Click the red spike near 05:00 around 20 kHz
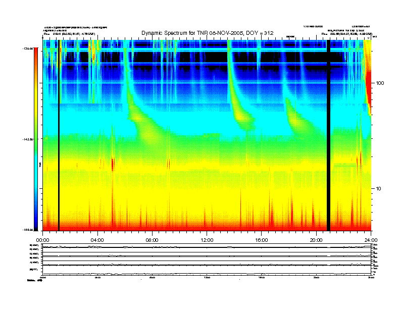Screen dimensions: 400x309 (x=113, y=164)
